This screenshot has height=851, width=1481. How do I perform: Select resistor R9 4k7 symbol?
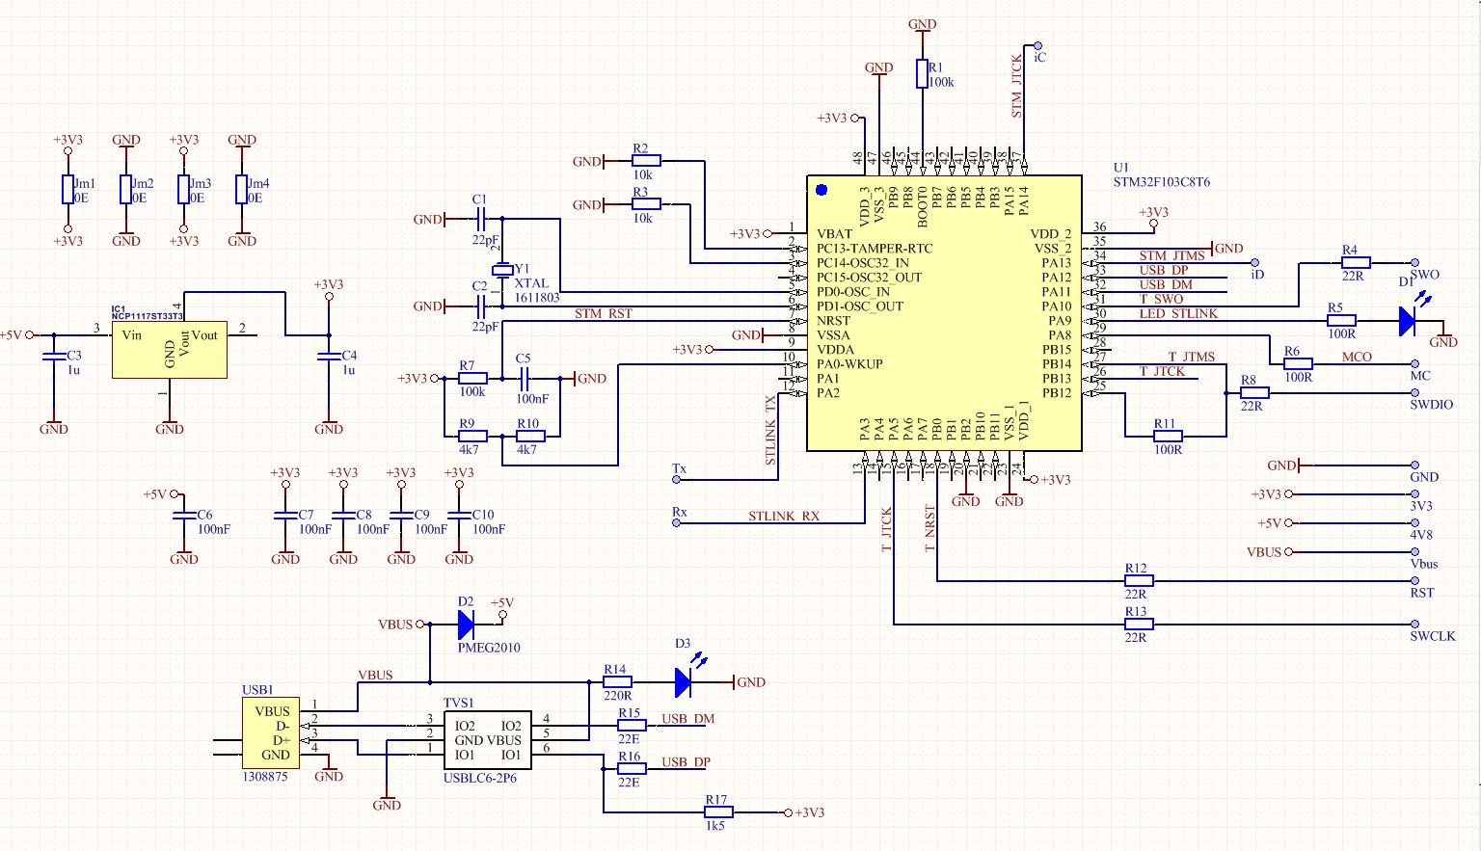472,436
